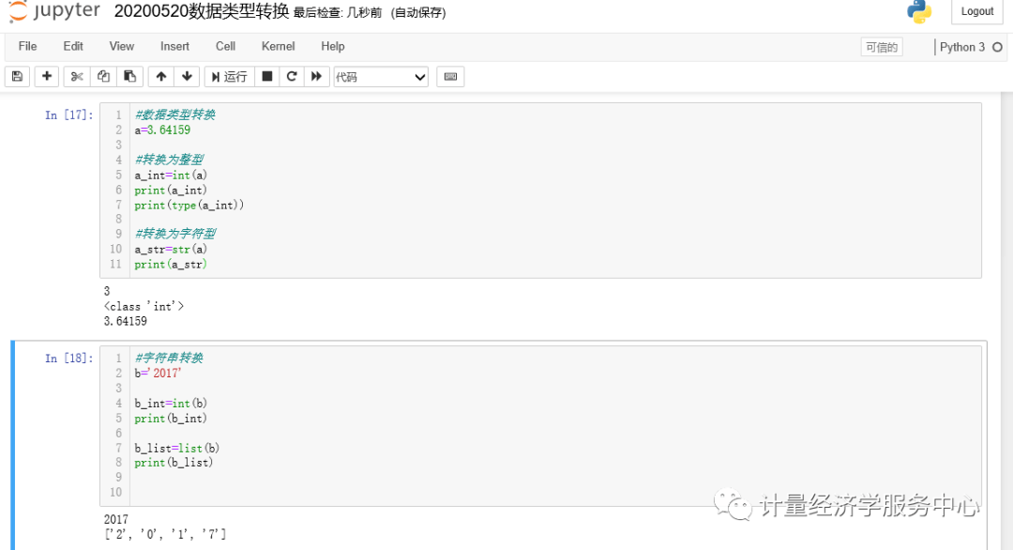Click code line a=3.64159
The height and width of the screenshot is (550, 1013).
[x=162, y=130]
